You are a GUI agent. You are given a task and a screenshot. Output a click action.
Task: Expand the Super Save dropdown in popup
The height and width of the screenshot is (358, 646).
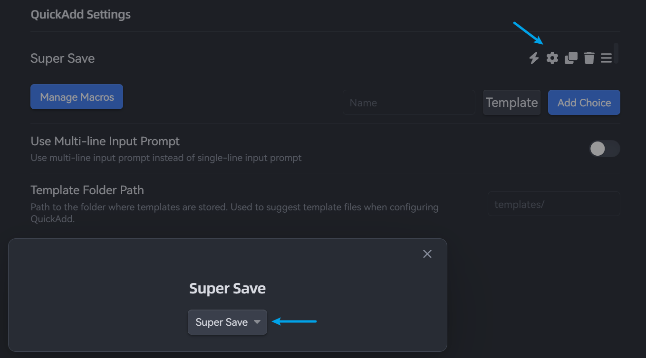[228, 322]
